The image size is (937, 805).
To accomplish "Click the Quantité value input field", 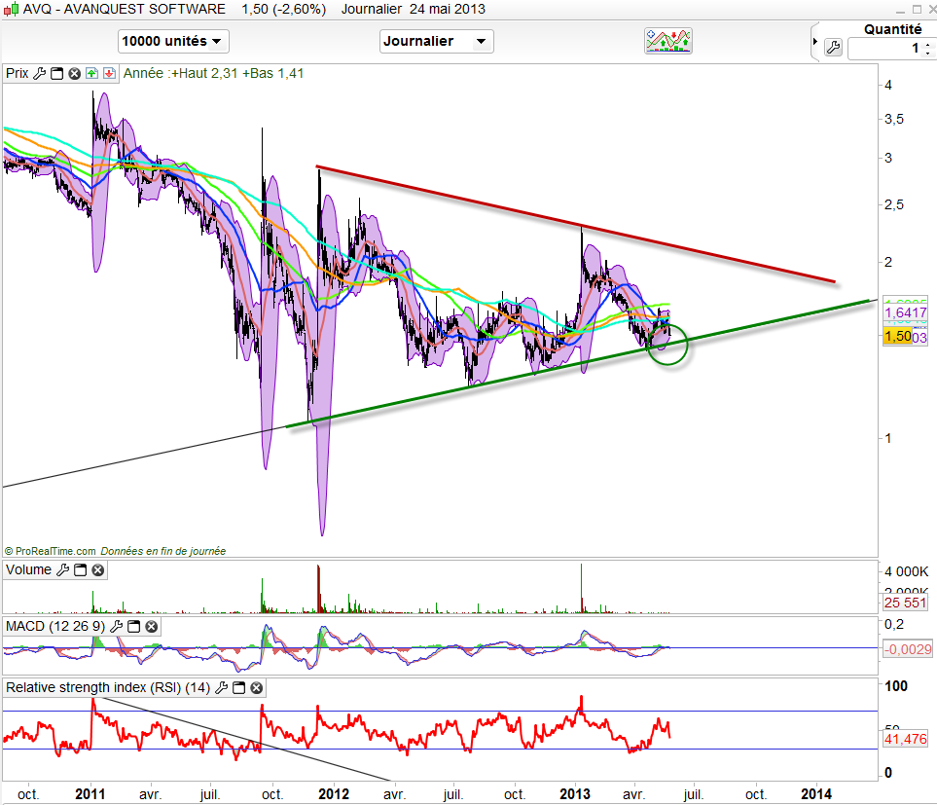I will click(x=885, y=48).
